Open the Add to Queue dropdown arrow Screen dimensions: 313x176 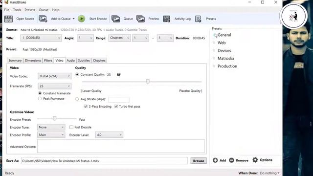click(x=74, y=19)
